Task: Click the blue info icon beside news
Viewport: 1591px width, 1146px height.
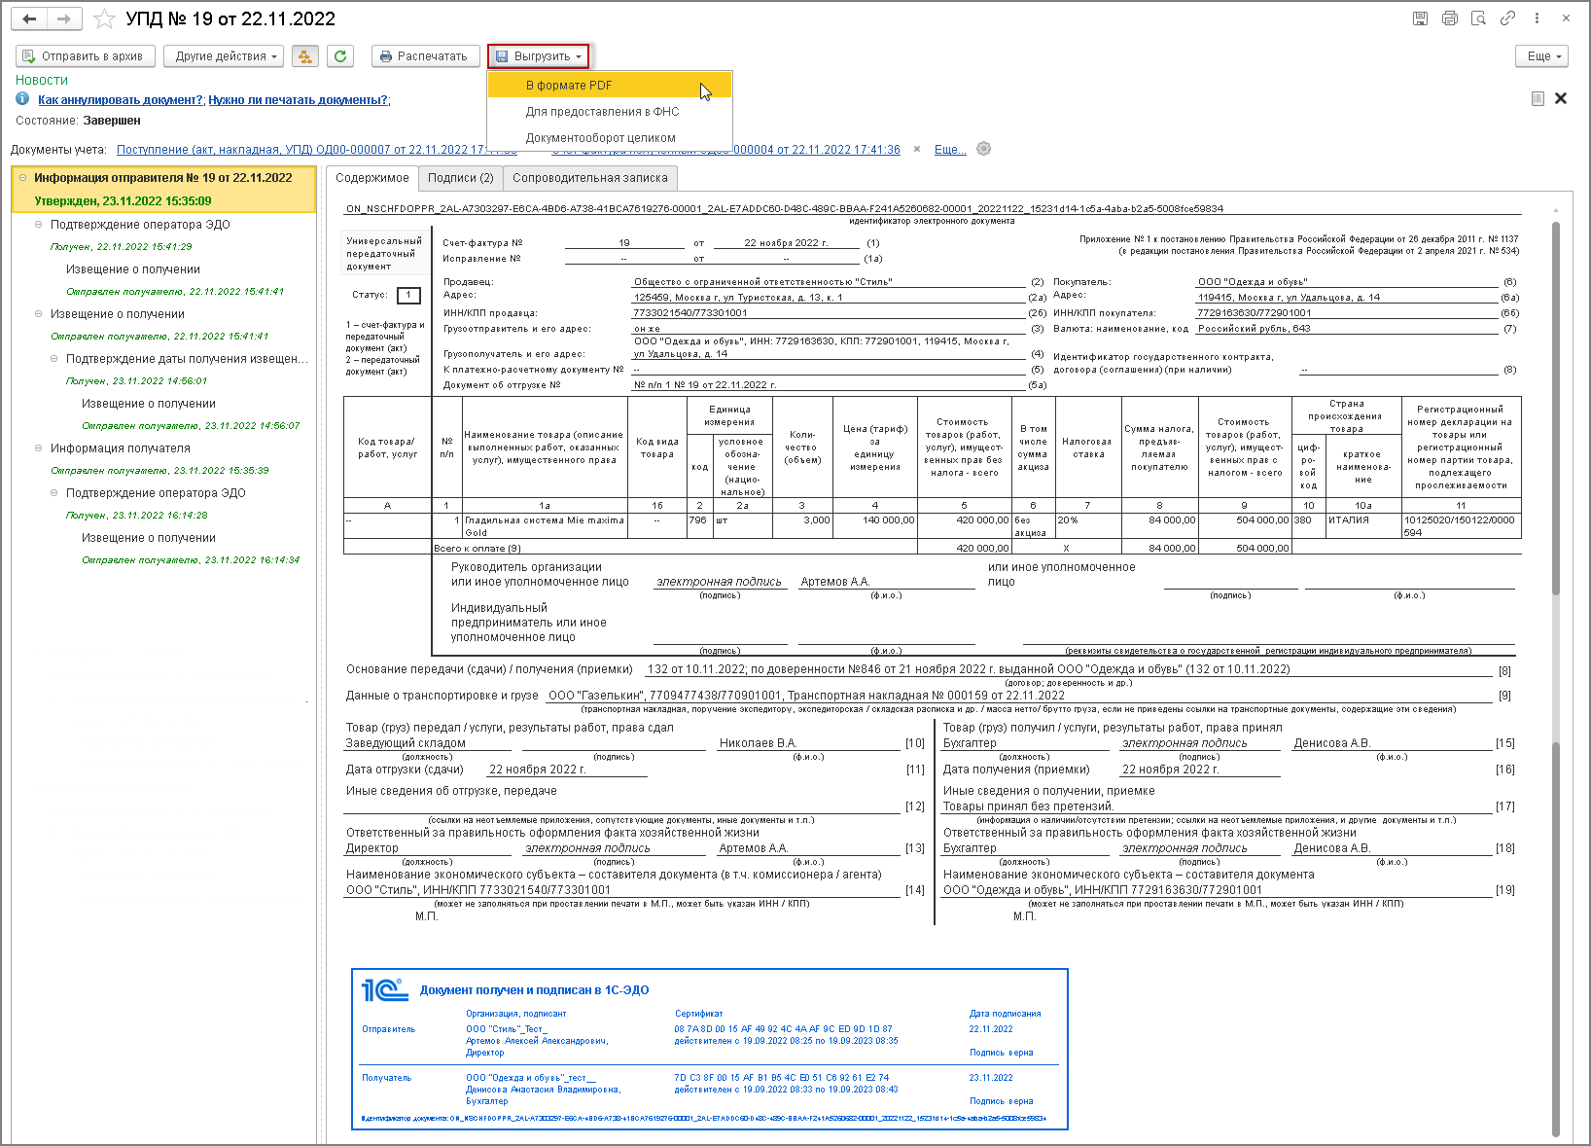Action: coord(22,99)
